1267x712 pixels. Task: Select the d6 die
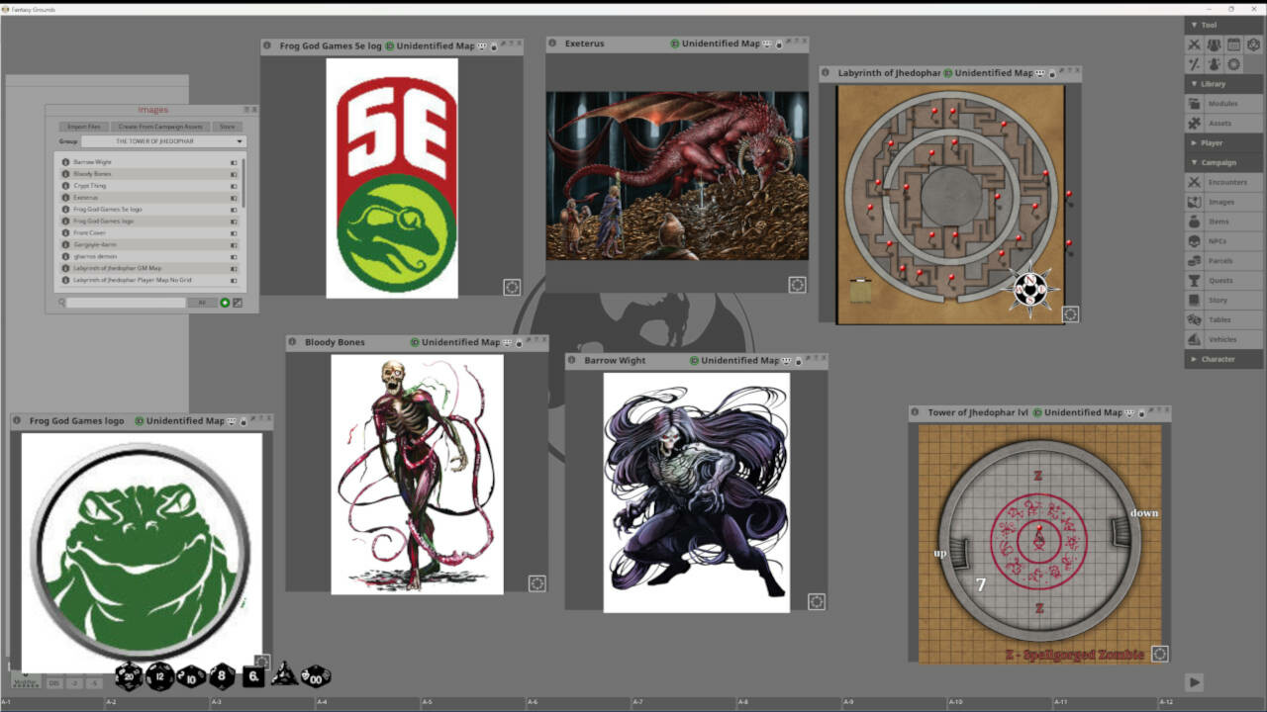click(x=253, y=676)
